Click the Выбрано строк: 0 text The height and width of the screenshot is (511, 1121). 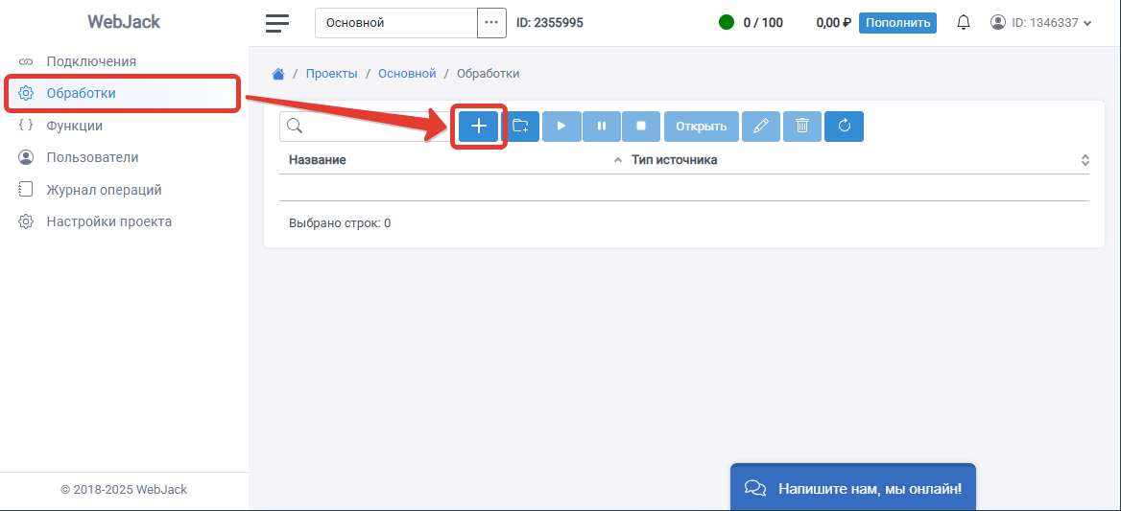tap(340, 223)
